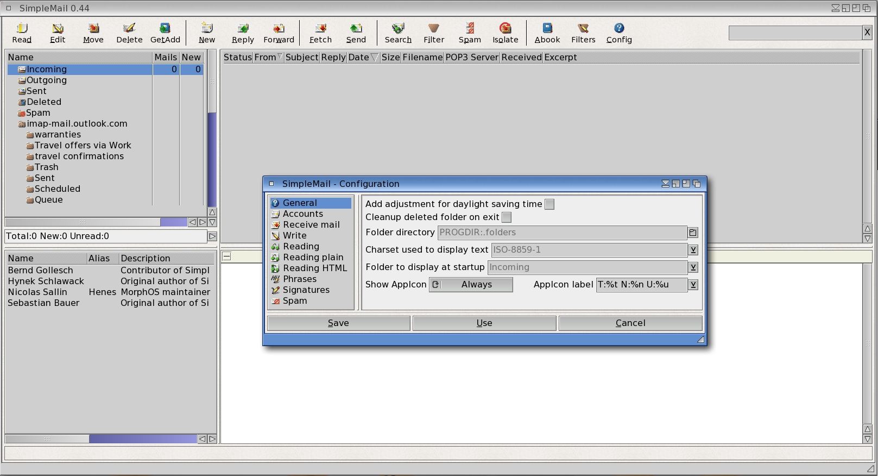Screen dimensions: 878x476
Task: Clear the quick filter with X button
Action: click(867, 33)
